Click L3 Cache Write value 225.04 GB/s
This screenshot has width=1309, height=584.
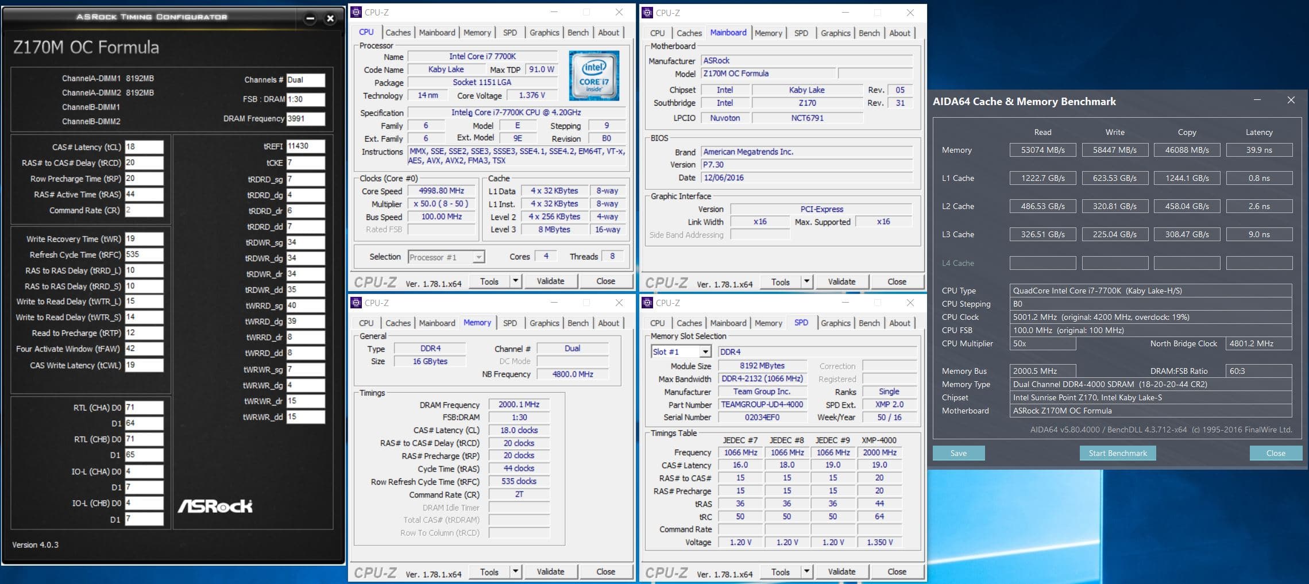pyautogui.click(x=1115, y=234)
